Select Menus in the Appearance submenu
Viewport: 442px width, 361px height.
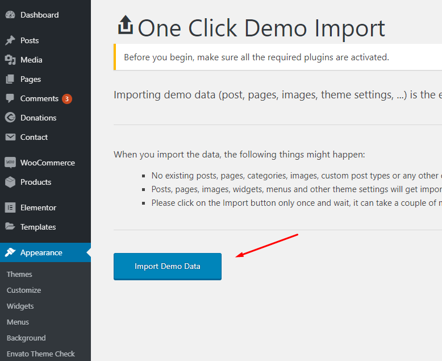tap(18, 322)
